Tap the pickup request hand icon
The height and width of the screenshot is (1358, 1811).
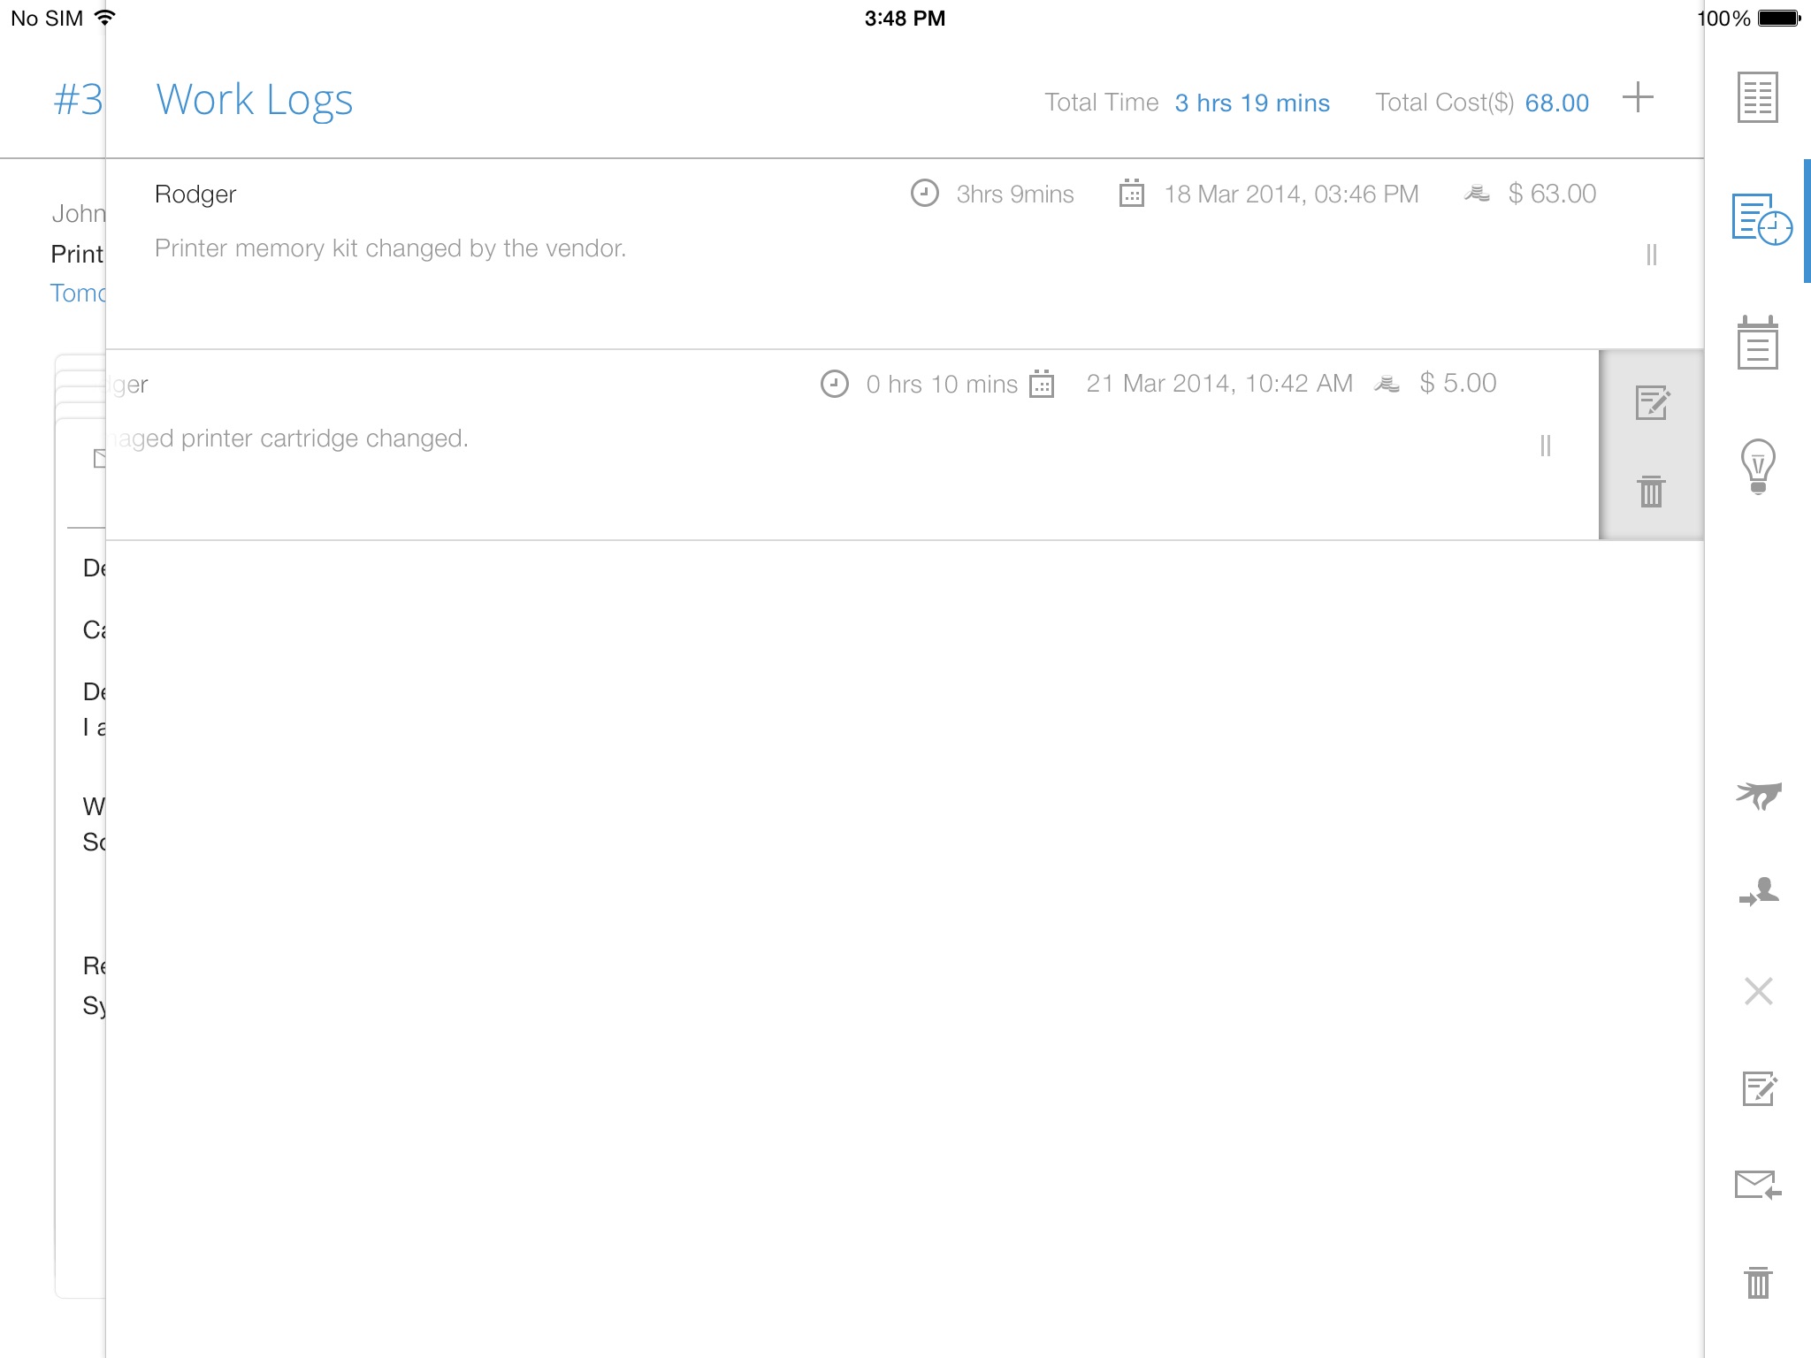[1759, 796]
